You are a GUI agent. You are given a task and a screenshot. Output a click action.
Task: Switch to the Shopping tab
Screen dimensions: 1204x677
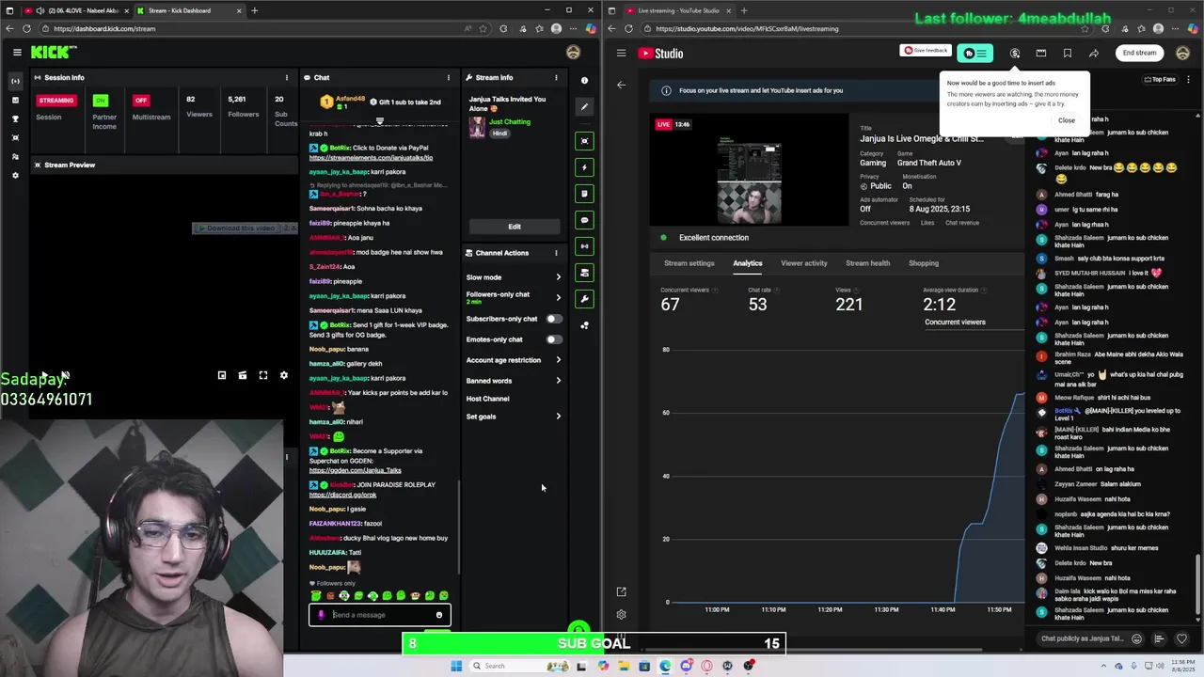click(924, 263)
